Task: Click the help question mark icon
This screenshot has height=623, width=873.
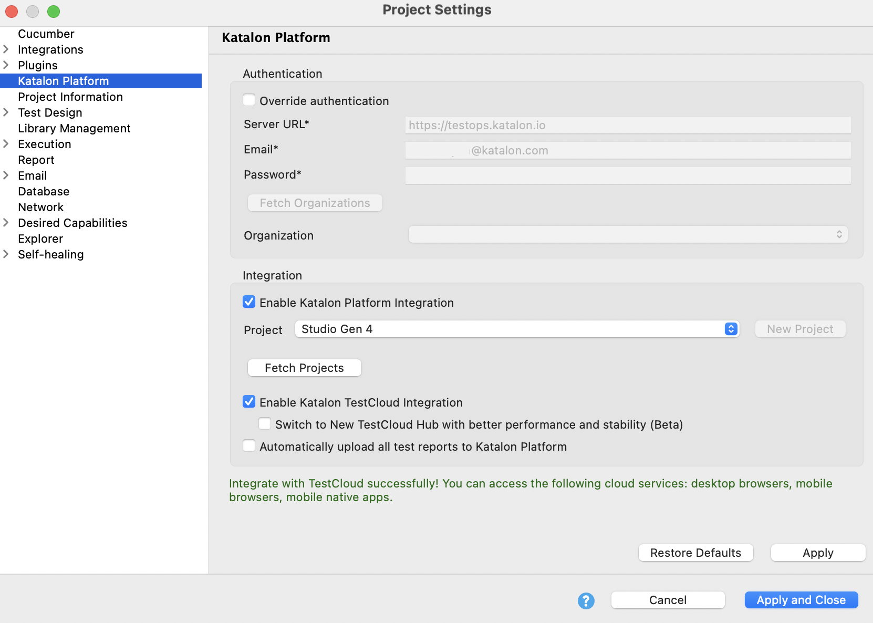Action: [x=586, y=600]
